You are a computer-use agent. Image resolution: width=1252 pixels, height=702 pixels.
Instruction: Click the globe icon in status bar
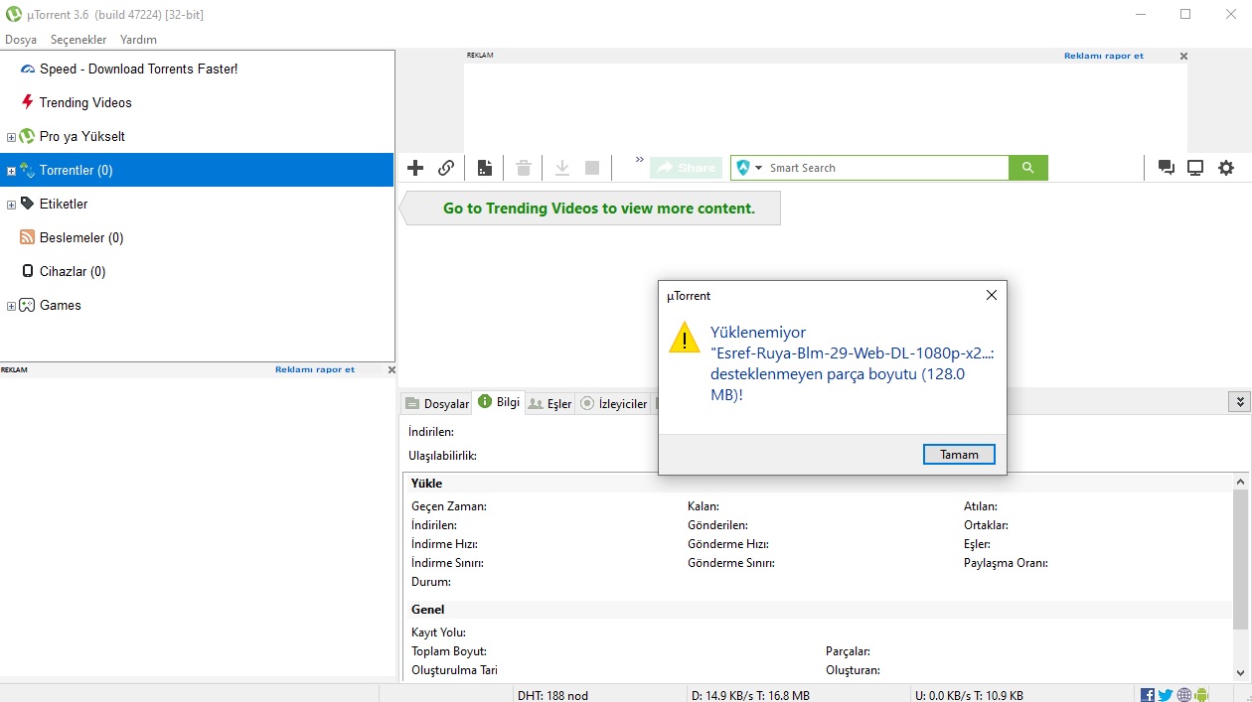[x=1183, y=695]
